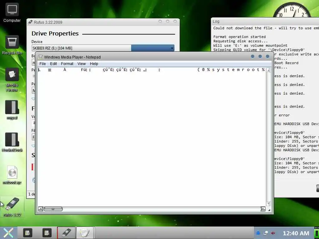Click Notepad's horizontal scroll right arrow
The height and width of the screenshot is (239, 319).
coord(263,209)
